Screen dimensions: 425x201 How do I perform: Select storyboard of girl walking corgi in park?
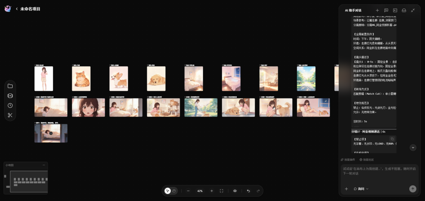pos(201,108)
